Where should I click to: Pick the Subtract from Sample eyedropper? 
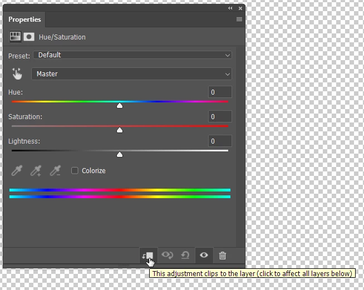[55, 170]
